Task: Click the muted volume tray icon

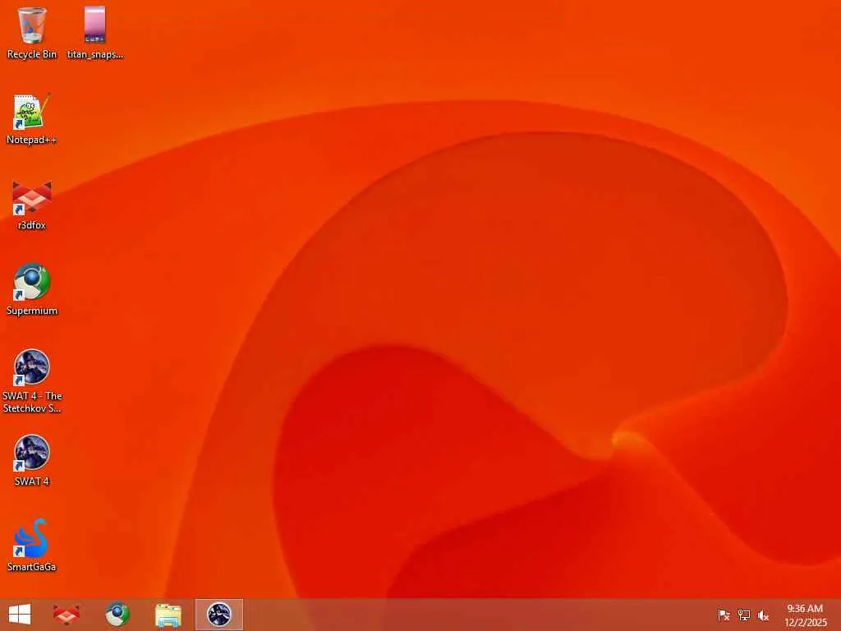Action: coord(763,615)
